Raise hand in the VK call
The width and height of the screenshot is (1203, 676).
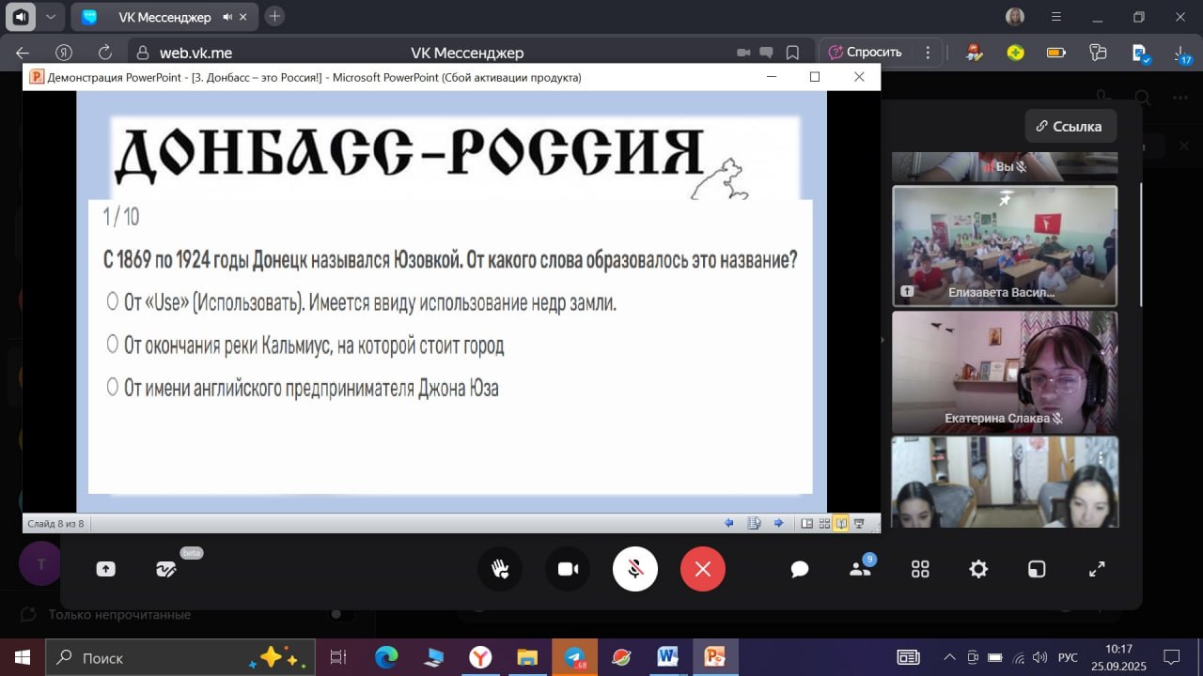500,569
